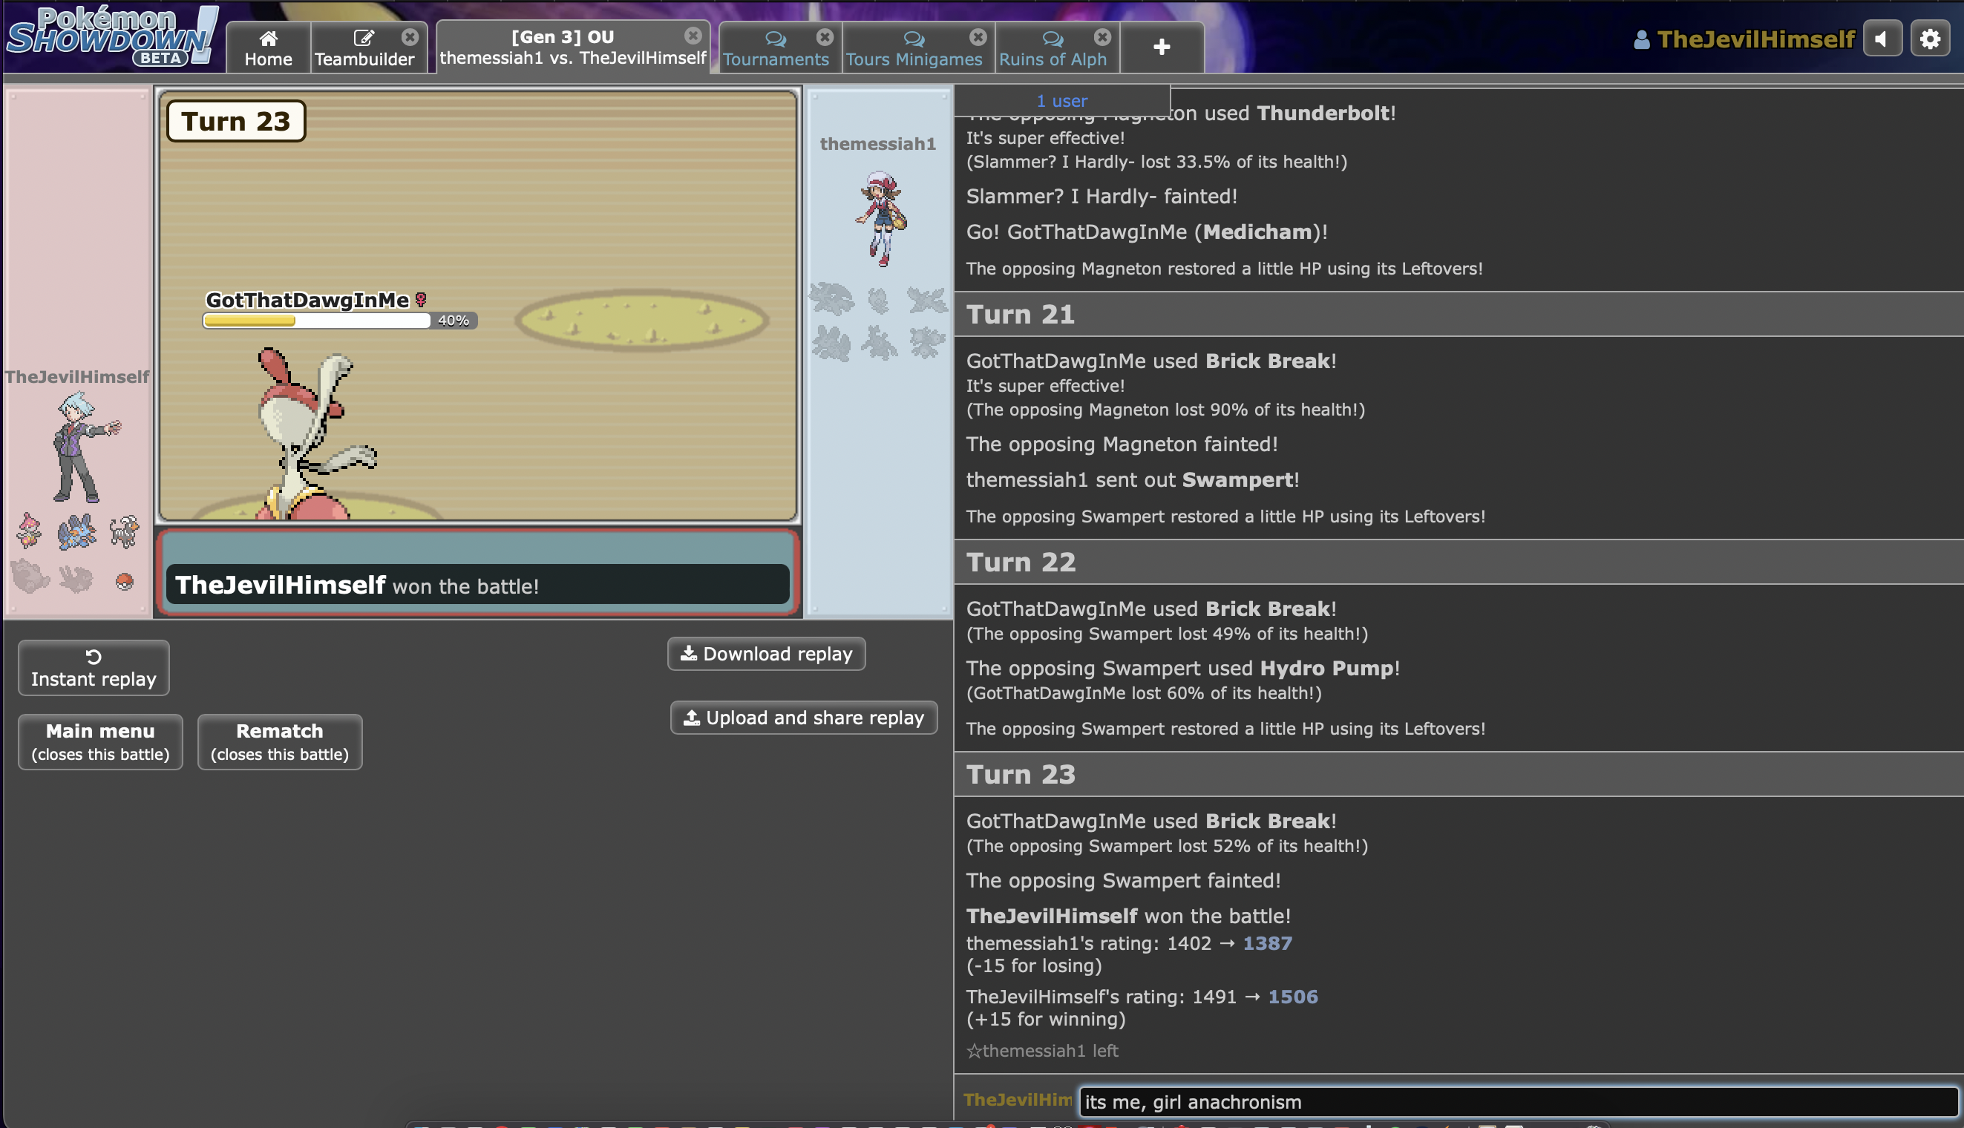
Task: Close the Teambuilder tab
Action: pos(410,36)
